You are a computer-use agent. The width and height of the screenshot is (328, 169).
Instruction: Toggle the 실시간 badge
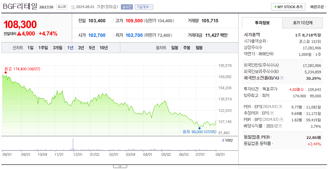tap(127, 7)
